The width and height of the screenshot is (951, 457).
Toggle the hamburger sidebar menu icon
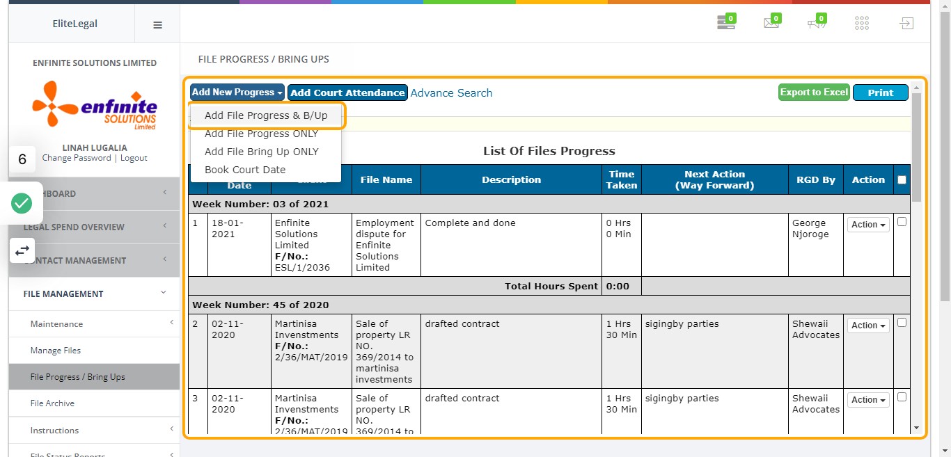(x=157, y=24)
